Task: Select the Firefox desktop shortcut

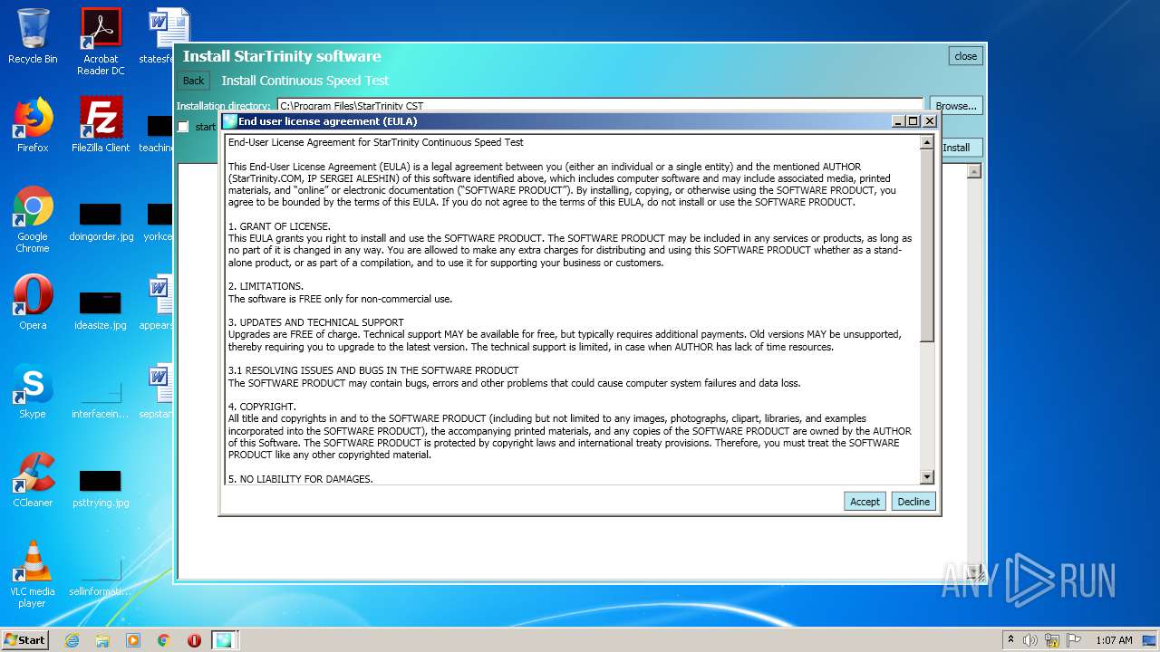Action: tap(33, 125)
